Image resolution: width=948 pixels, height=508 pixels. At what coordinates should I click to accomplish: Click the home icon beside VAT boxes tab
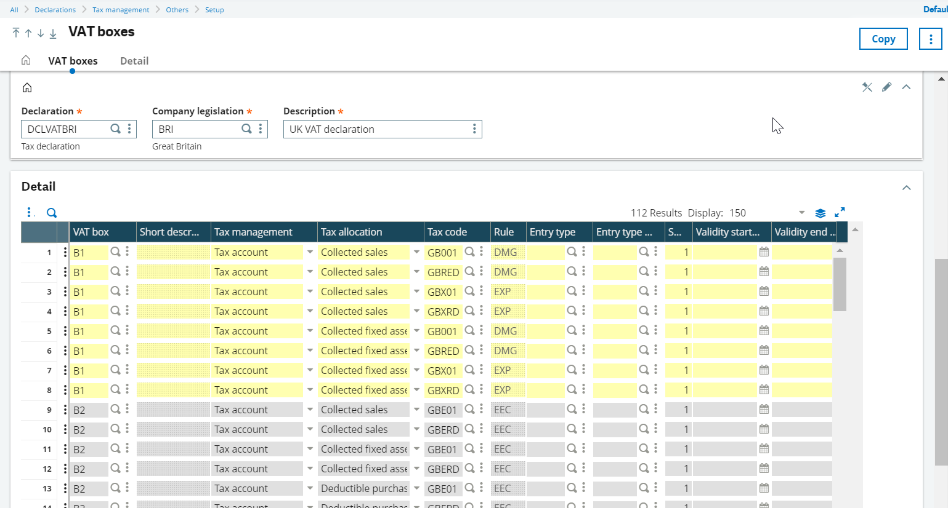26,60
